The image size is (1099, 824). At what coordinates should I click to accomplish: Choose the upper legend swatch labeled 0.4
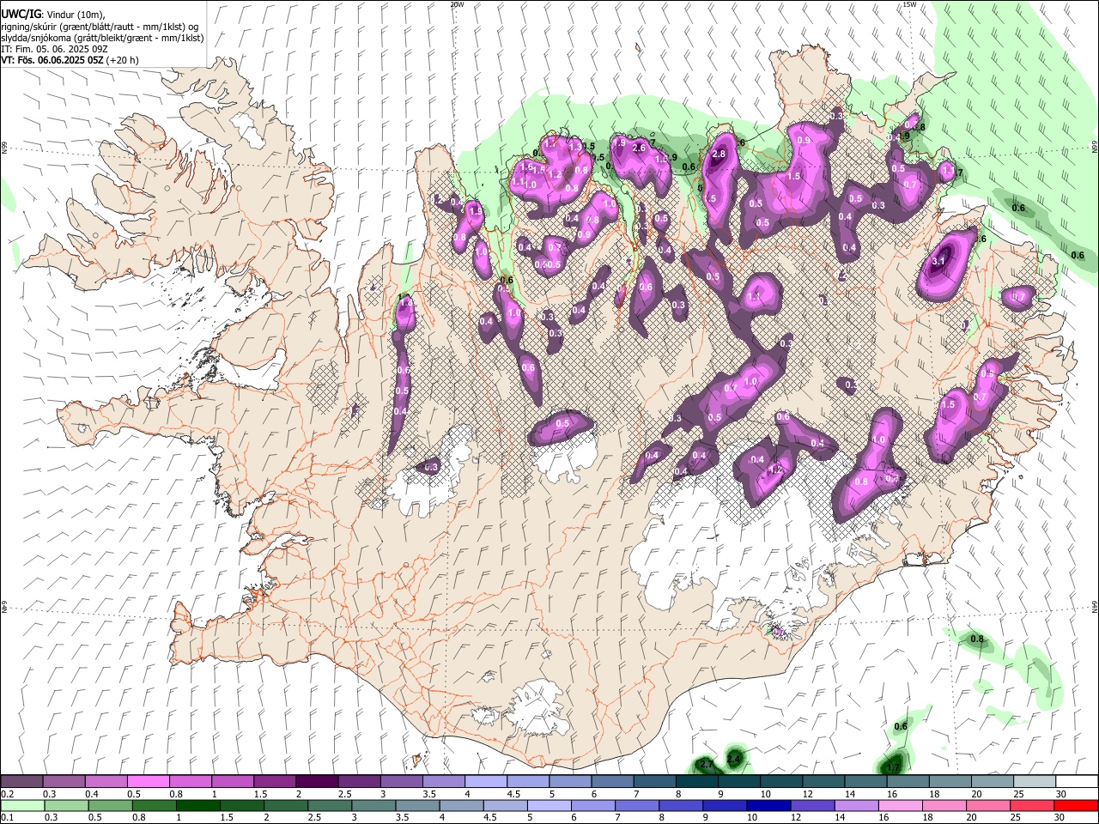[106, 782]
